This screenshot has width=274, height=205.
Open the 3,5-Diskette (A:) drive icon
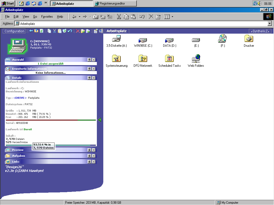[x=116, y=39]
